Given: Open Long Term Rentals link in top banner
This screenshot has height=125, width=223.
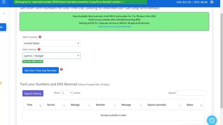Looking at the screenshot, I should pyautogui.click(x=135, y=2).
